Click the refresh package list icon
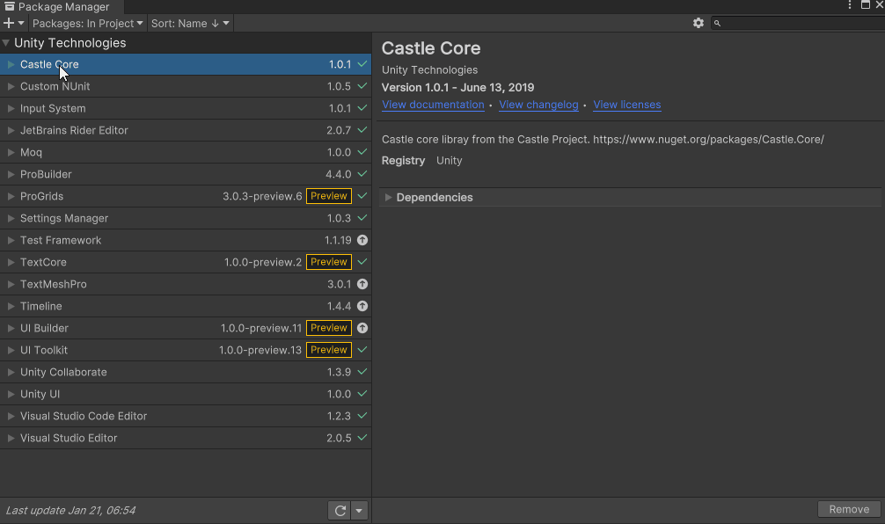Screen dimensions: 885x524 340,510
